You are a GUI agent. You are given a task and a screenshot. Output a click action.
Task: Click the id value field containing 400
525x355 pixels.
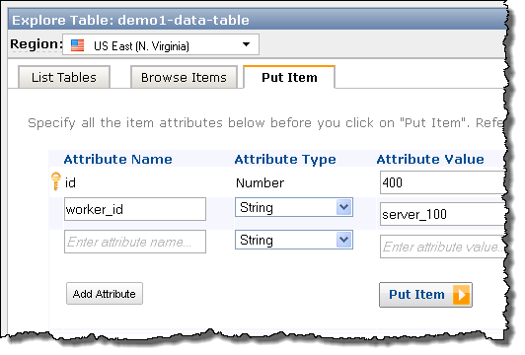coord(443,182)
